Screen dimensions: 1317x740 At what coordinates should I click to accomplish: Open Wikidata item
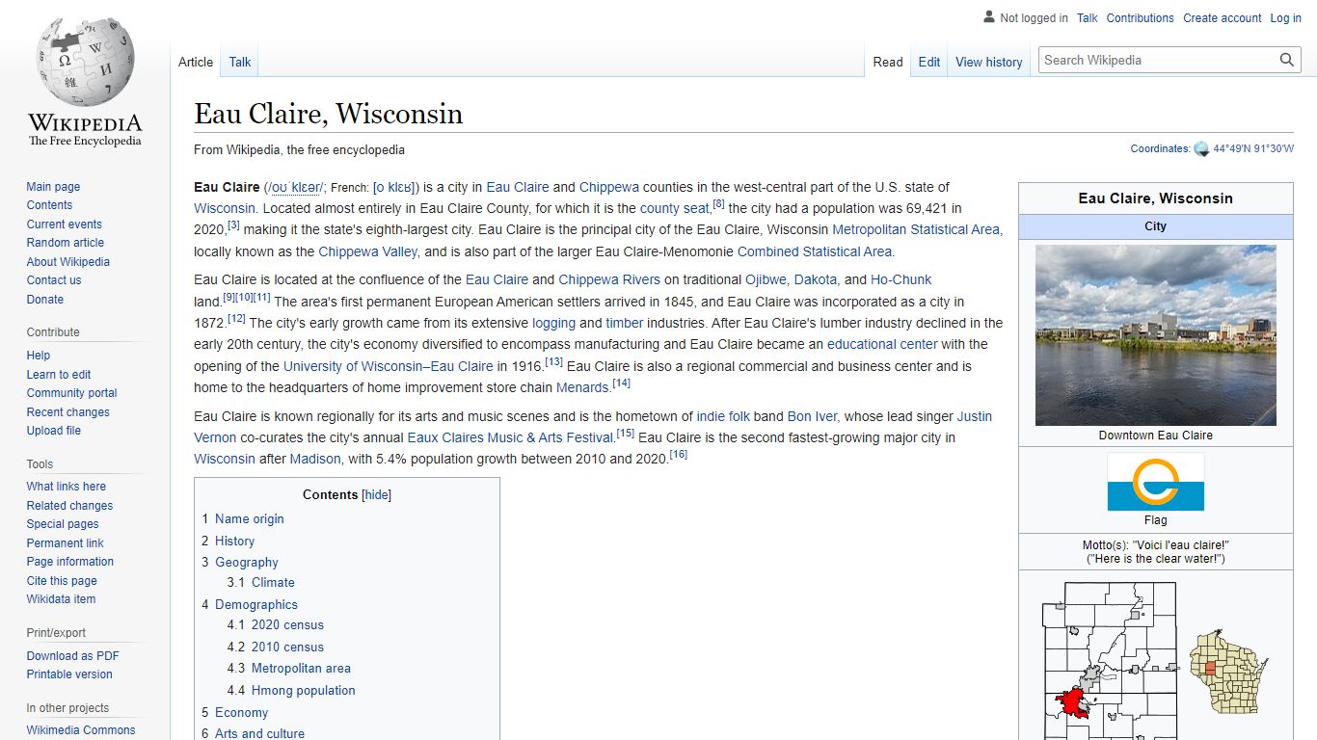tap(61, 599)
